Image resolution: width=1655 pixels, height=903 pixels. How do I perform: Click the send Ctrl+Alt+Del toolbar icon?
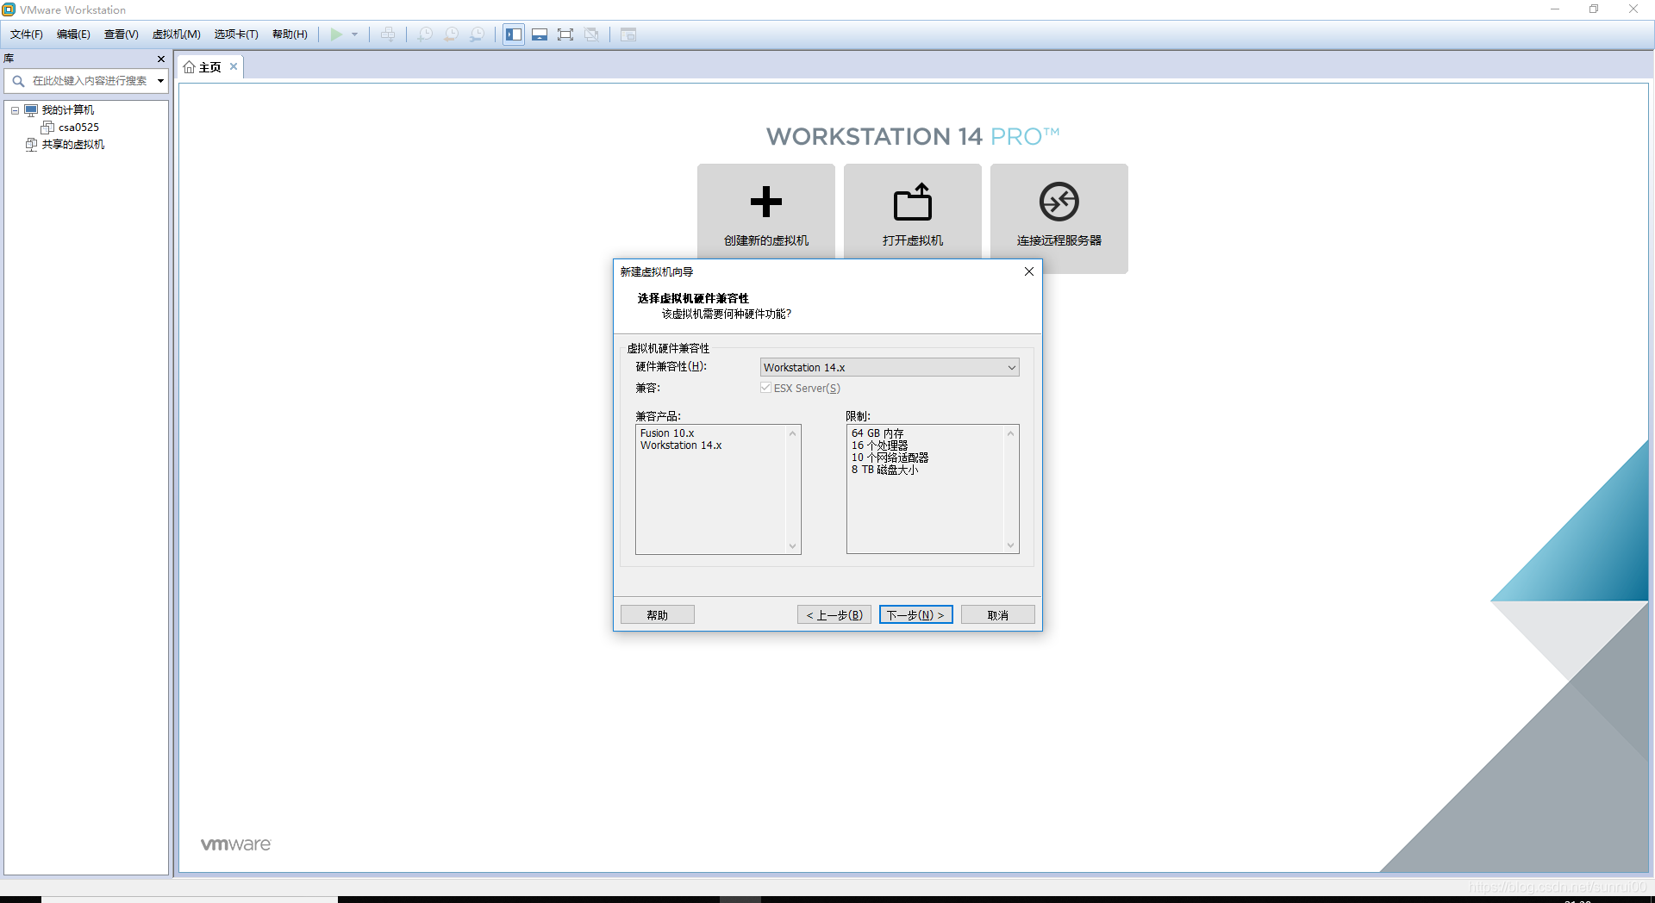click(388, 34)
